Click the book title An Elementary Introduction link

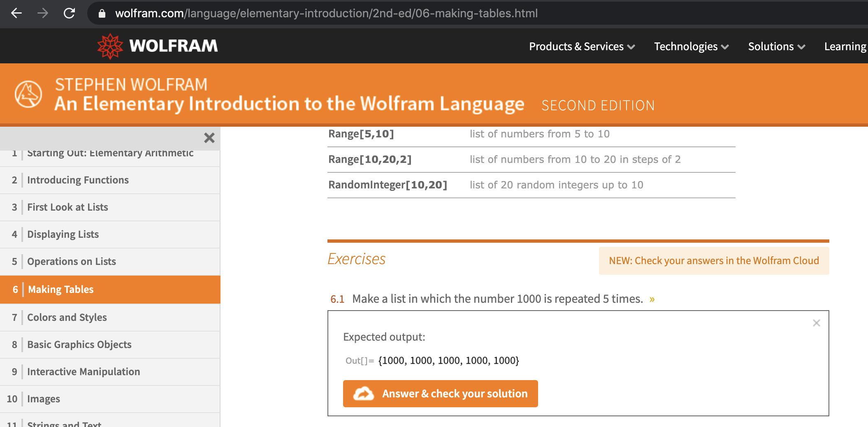(289, 104)
